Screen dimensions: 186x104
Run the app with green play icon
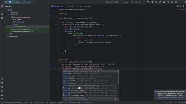(x=133, y=2)
